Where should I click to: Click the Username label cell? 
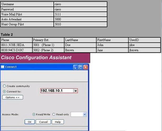[x=27, y=4]
